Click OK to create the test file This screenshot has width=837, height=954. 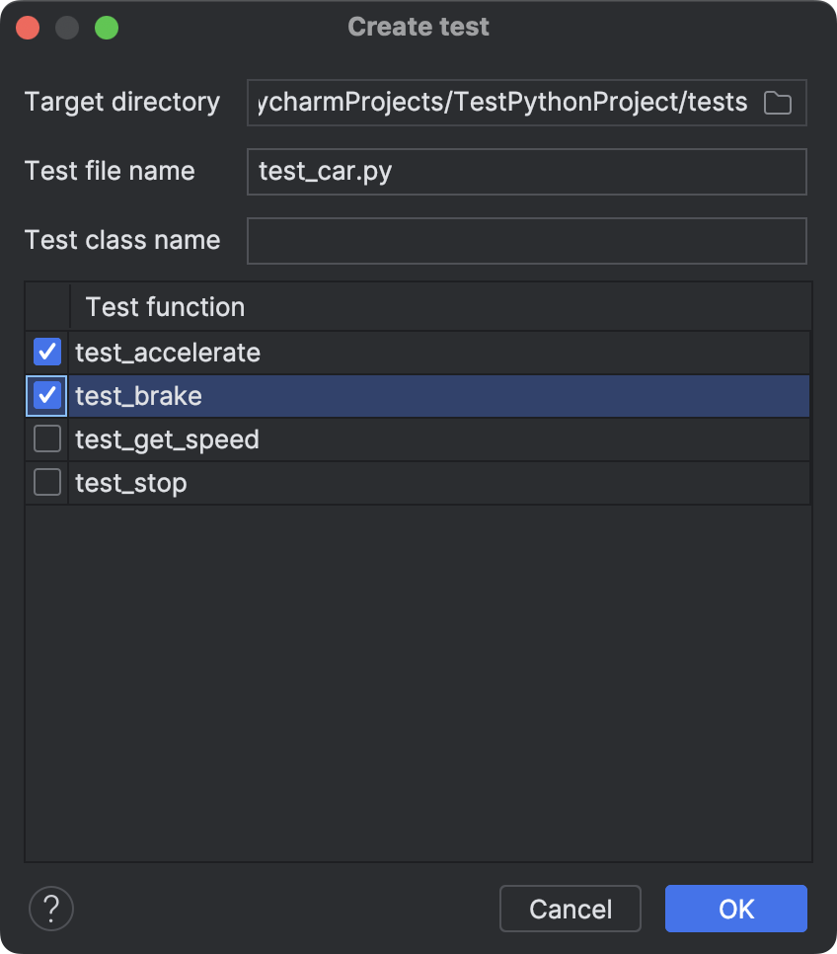pos(735,909)
